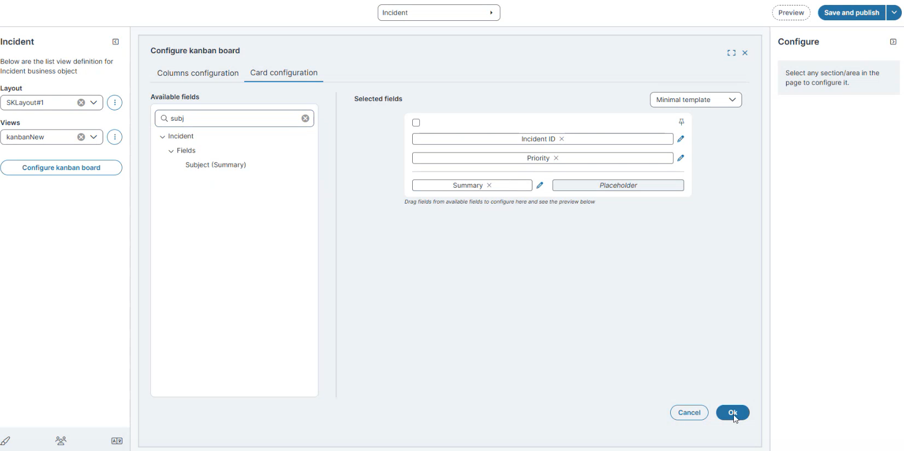Open the user groups icon at bottom
This screenshot has width=904, height=451.
tap(61, 441)
